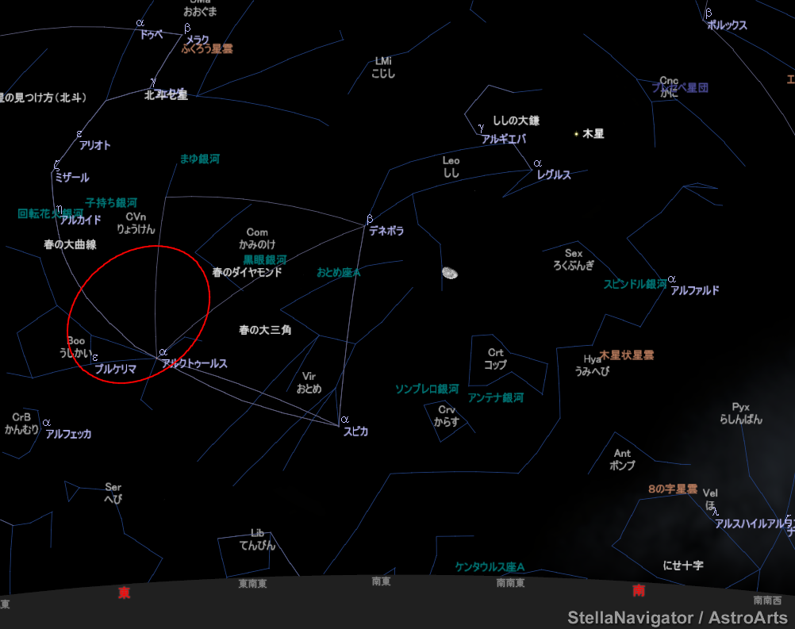Click the 春のダイヤモンド asterism label
Viewport: 795px width, 629px height.
(247, 272)
